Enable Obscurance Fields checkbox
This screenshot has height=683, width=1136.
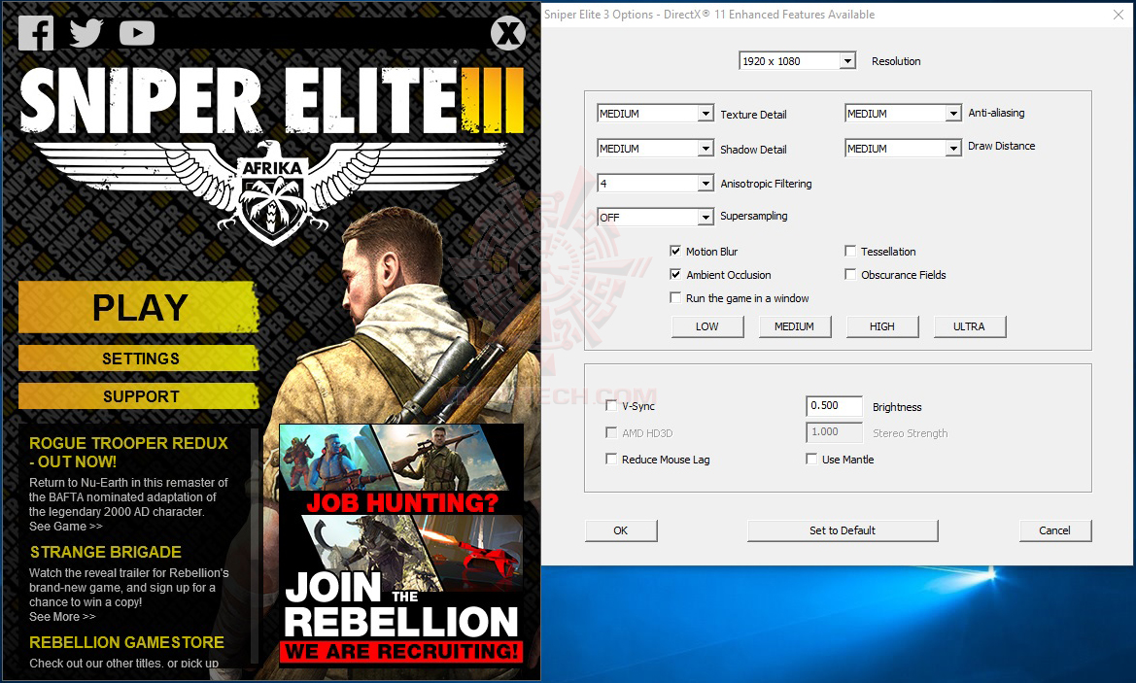pos(850,275)
